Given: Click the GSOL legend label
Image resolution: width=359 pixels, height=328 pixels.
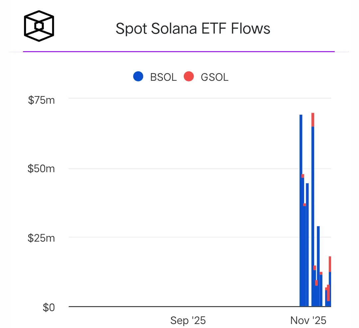Looking at the screenshot, I should pyautogui.click(x=214, y=77).
